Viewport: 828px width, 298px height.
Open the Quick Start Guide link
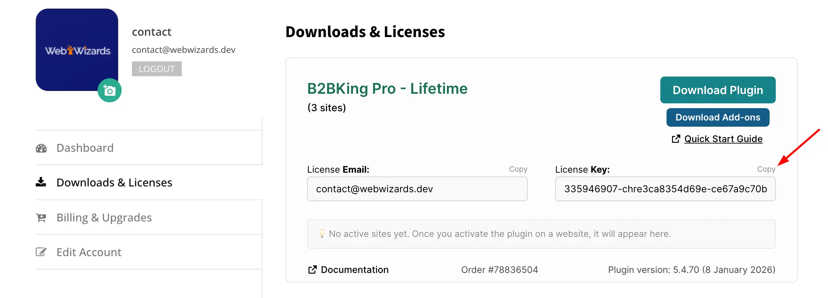coord(723,139)
